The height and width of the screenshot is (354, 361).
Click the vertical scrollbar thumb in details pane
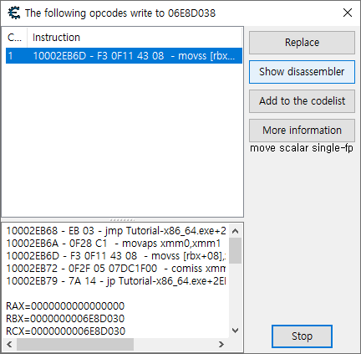(236, 250)
